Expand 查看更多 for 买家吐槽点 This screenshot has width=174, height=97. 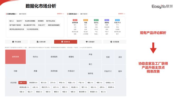pos(60,14)
